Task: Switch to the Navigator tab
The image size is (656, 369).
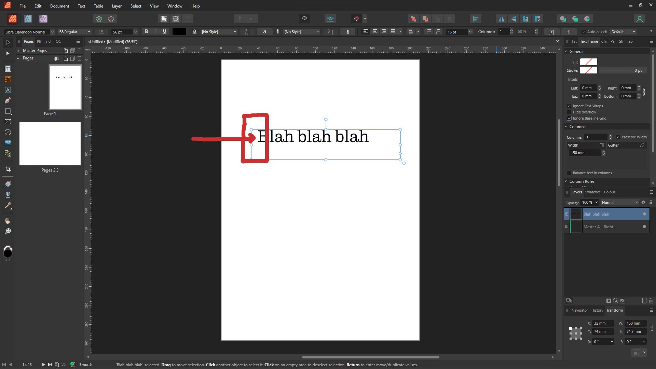Action: pyautogui.click(x=579, y=311)
